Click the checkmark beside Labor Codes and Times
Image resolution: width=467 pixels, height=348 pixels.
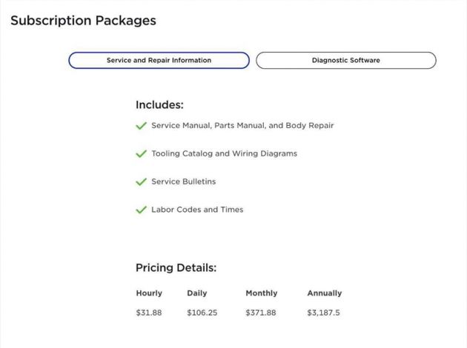pyautogui.click(x=141, y=210)
